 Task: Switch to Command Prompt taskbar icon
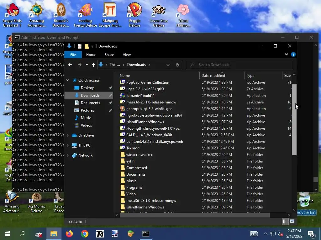(146, 234)
